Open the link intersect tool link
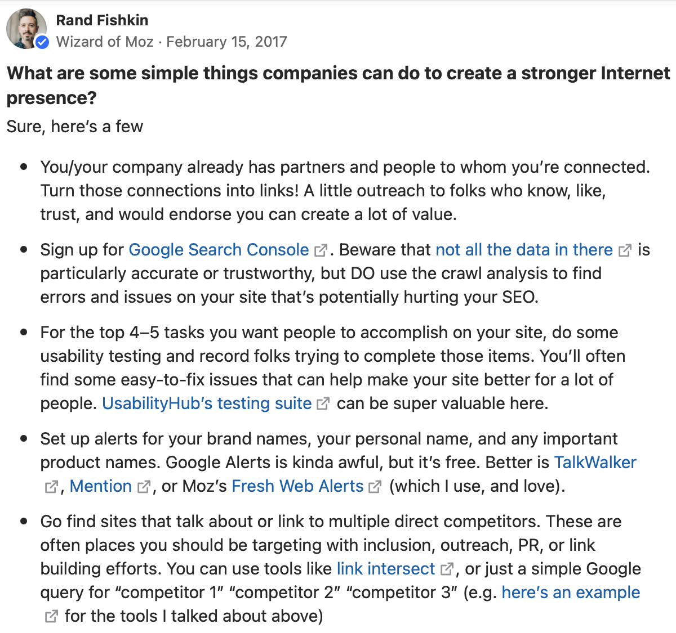676x633 pixels. point(386,569)
